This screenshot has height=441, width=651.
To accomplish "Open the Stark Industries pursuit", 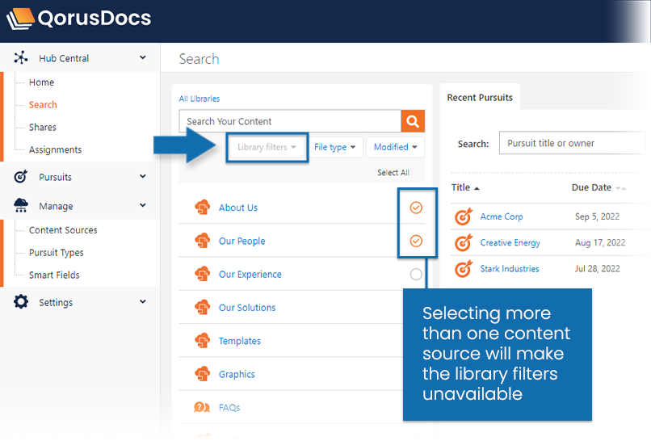I will pyautogui.click(x=510, y=269).
